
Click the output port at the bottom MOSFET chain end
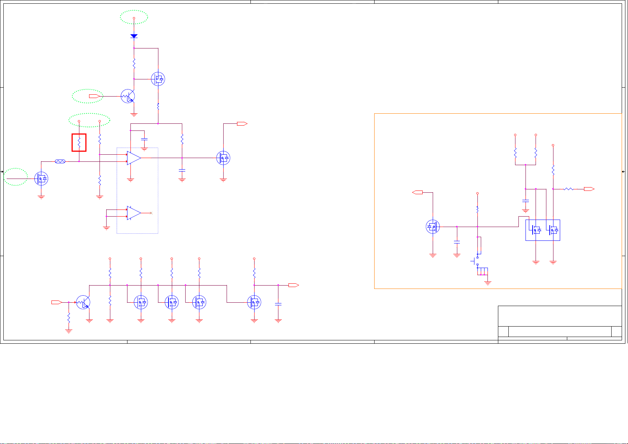pyautogui.click(x=294, y=285)
